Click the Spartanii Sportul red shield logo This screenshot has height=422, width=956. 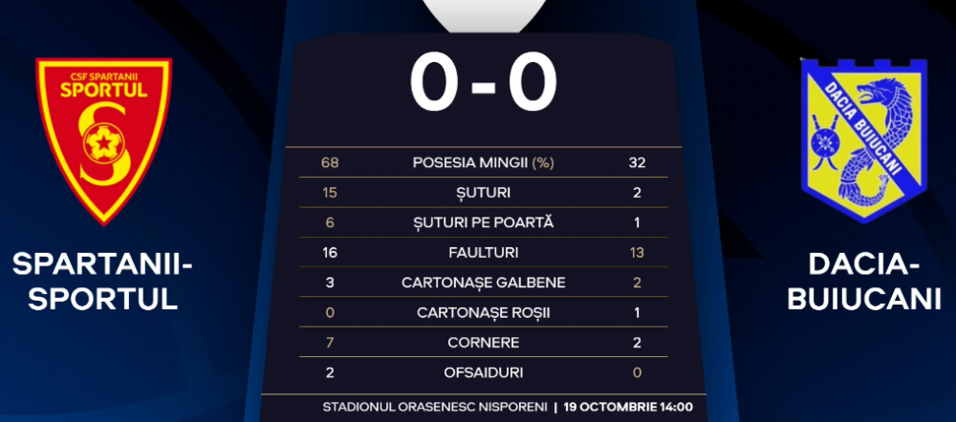click(x=103, y=141)
